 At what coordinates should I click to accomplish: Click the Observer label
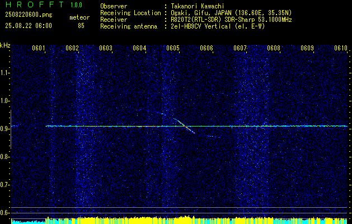coord(114,6)
